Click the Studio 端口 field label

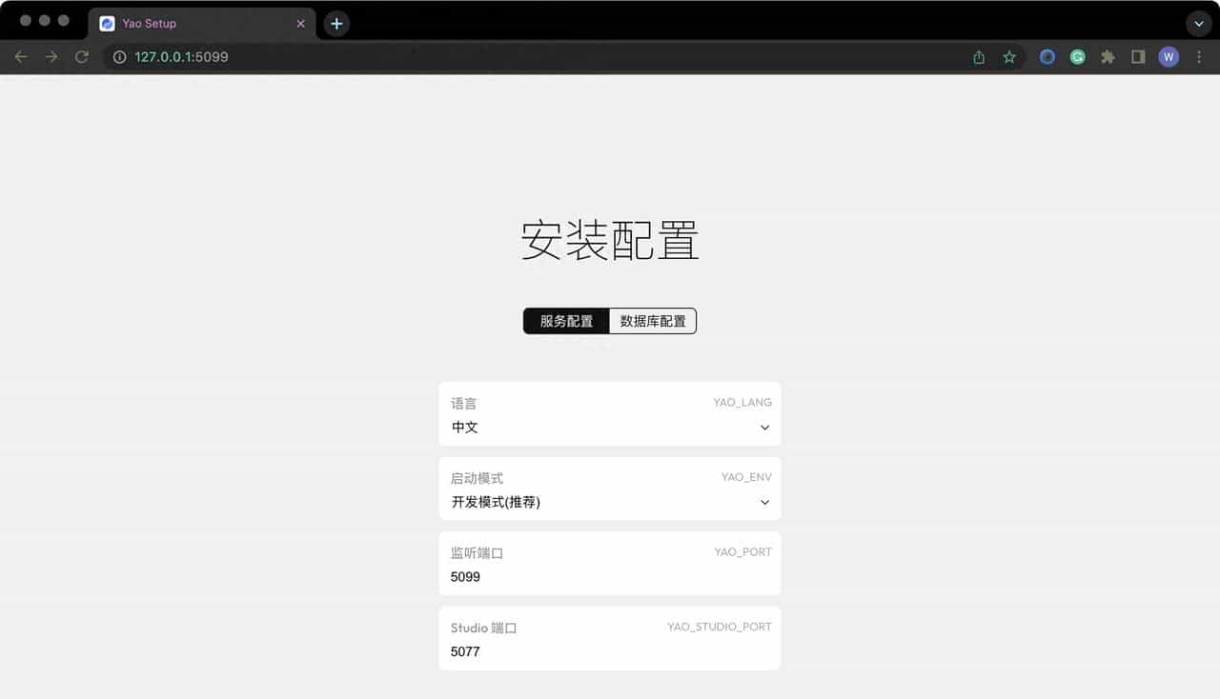click(x=483, y=629)
